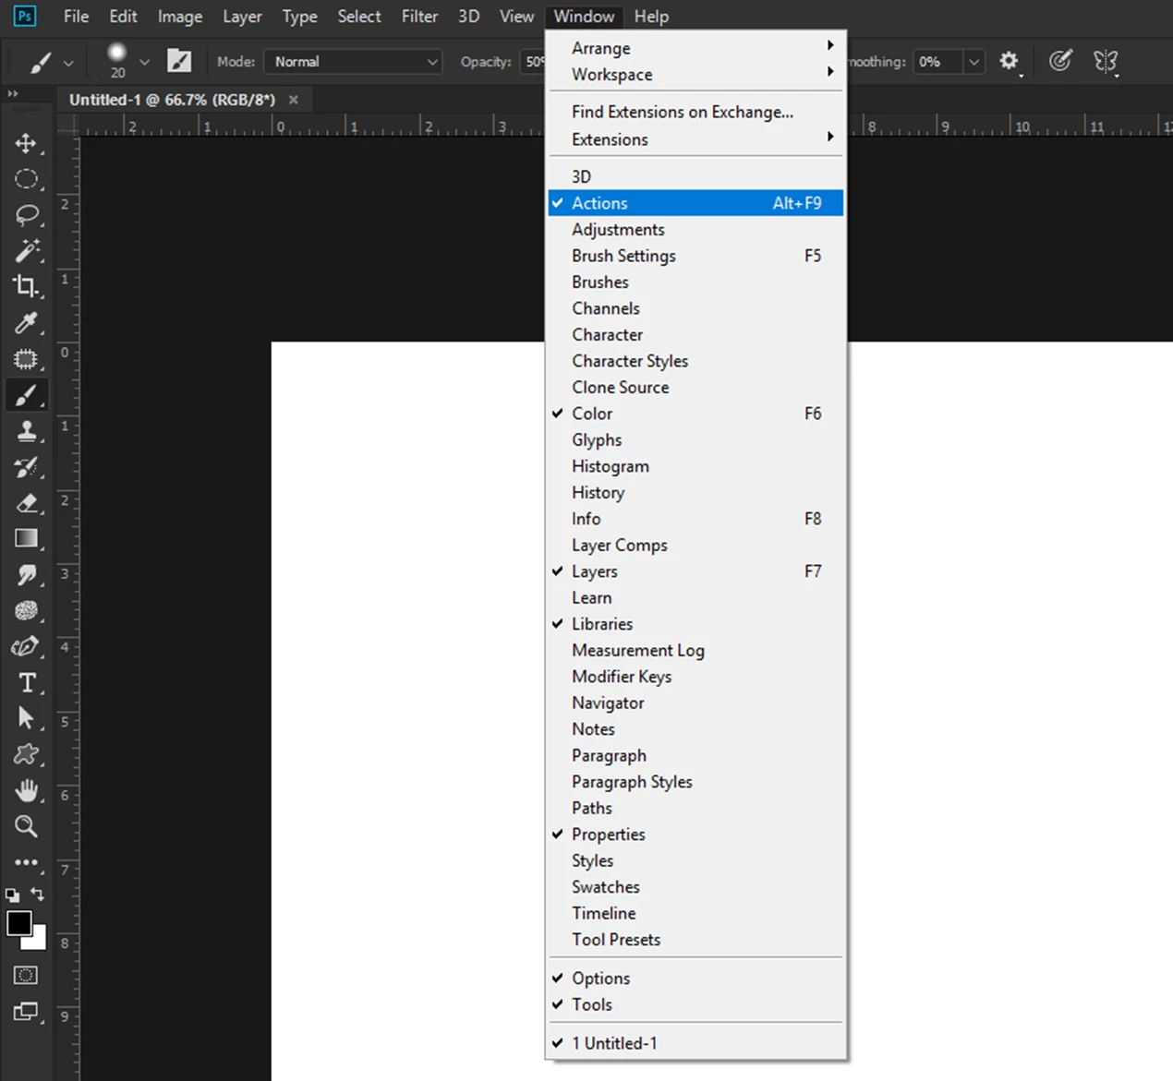Expand the Extensions submenu
Image resolution: width=1173 pixels, height=1081 pixels.
point(695,139)
